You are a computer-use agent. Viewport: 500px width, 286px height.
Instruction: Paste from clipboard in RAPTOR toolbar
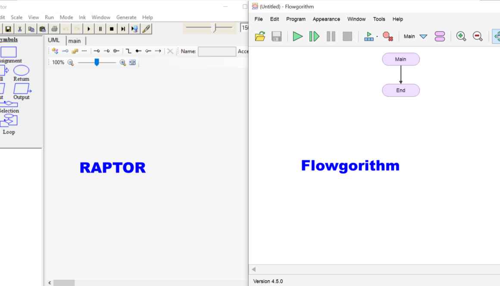42,29
